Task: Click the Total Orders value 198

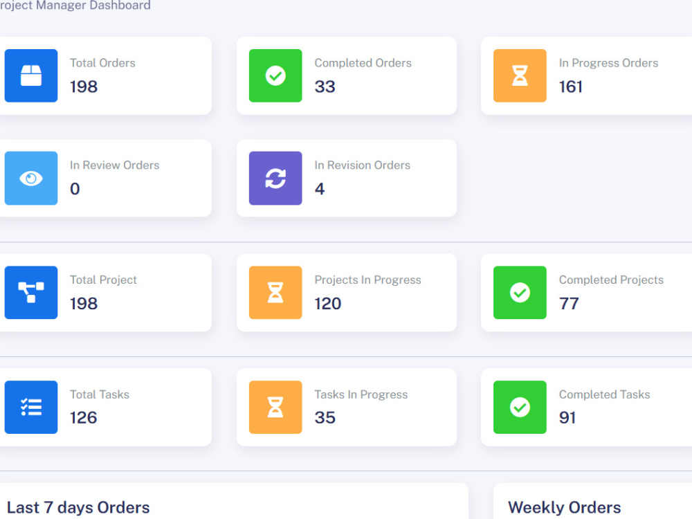Action: [x=84, y=86]
